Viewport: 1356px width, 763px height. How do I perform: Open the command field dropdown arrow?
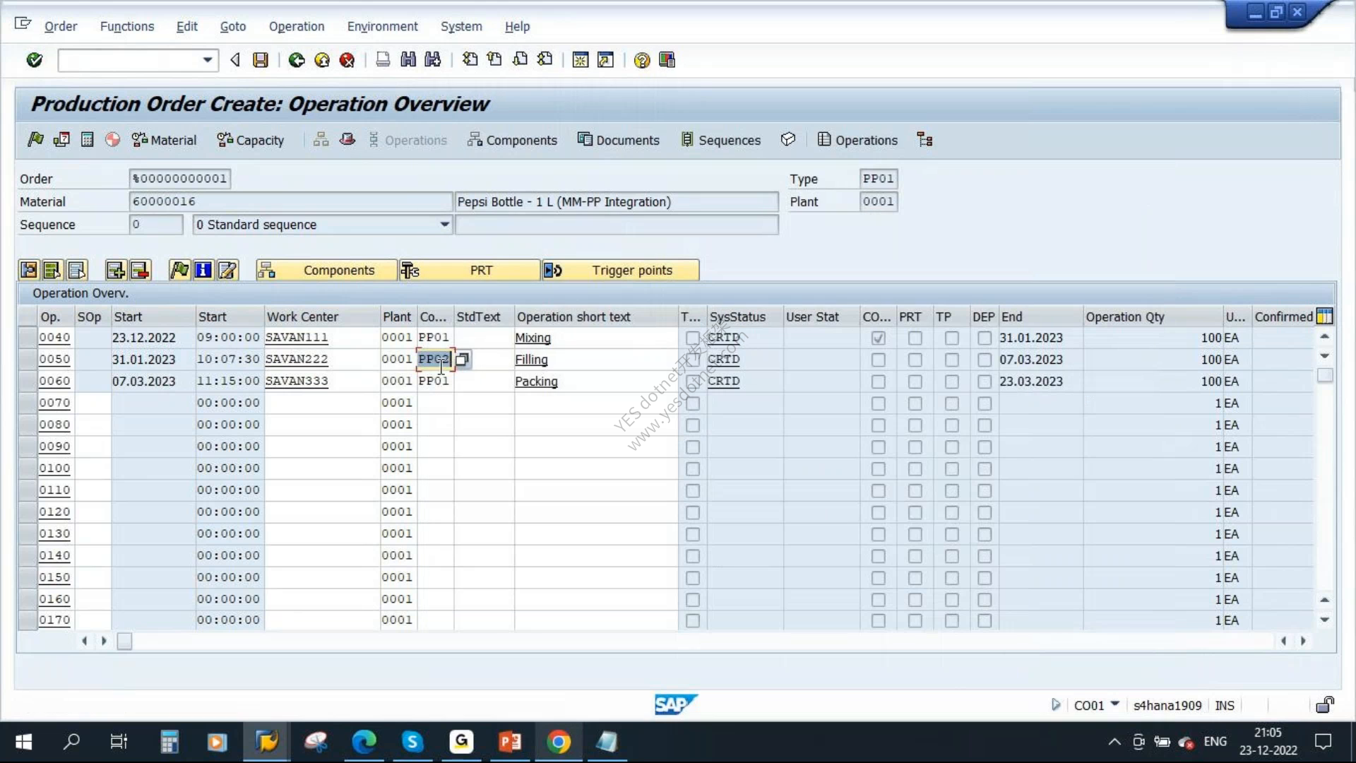[207, 60]
